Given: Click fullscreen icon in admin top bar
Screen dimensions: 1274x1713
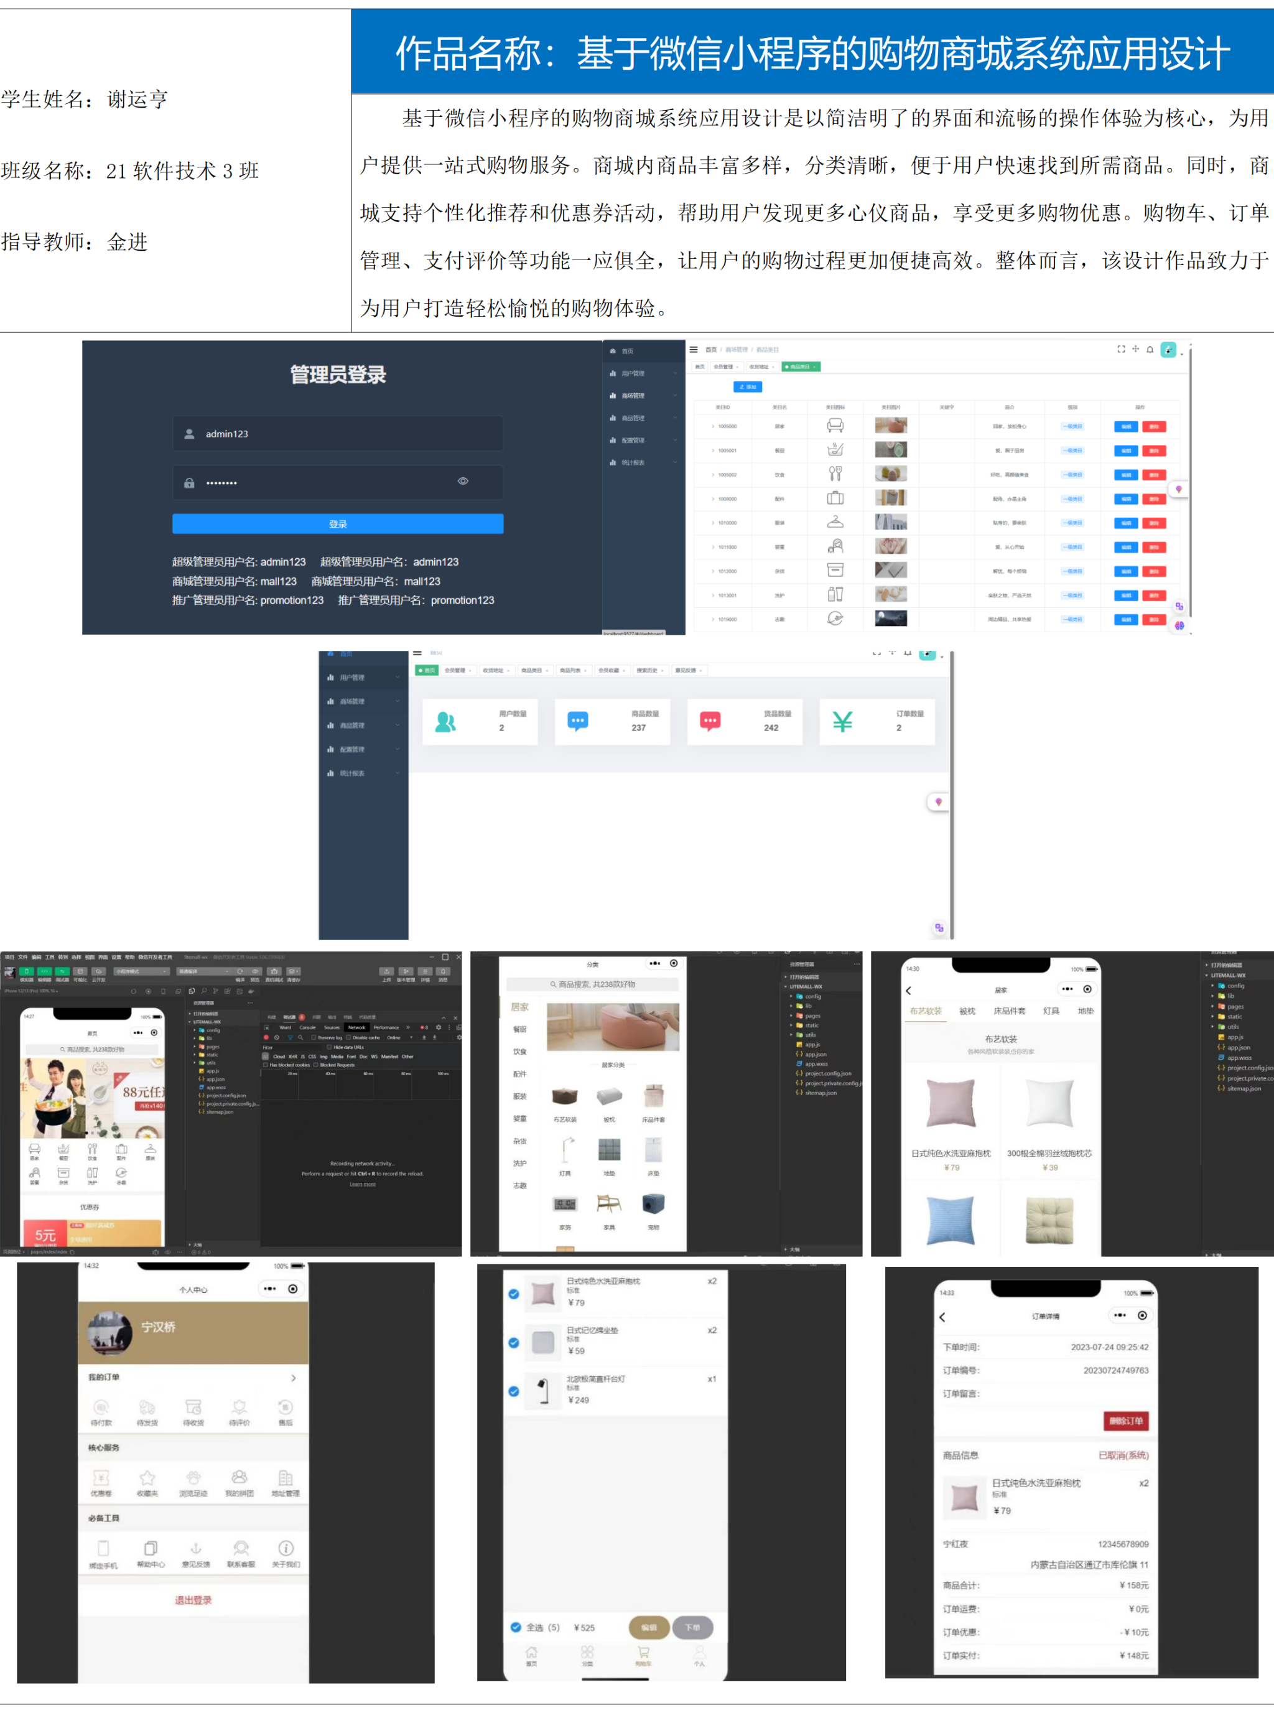Looking at the screenshot, I should 1122,350.
